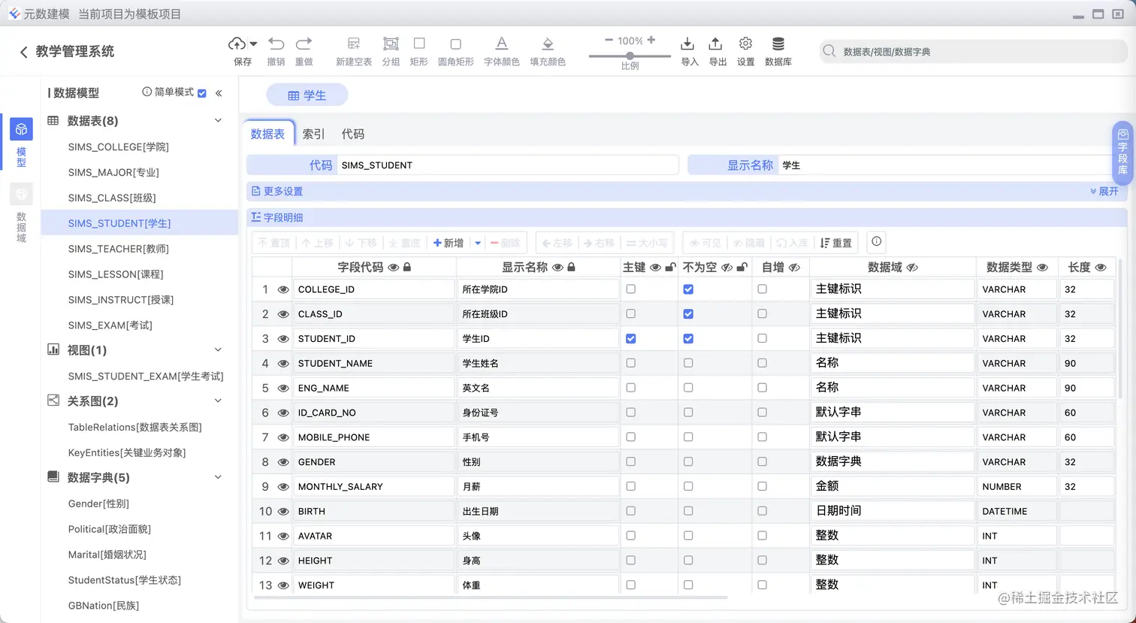The width and height of the screenshot is (1136, 623).
Task: Check primary key for CLASS_ID row
Action: [x=630, y=314]
